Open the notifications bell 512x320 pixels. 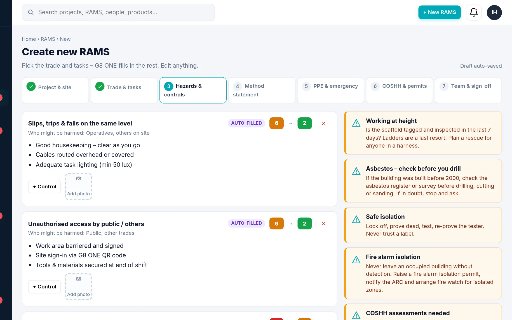coord(474,12)
